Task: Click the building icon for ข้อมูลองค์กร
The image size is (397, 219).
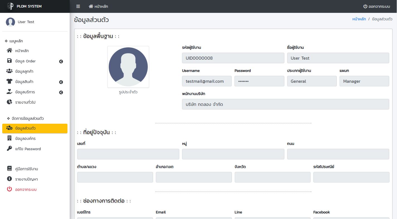Action: click(x=9, y=138)
